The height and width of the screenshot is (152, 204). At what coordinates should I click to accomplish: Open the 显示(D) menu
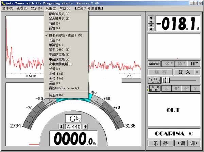click(x=36, y=8)
